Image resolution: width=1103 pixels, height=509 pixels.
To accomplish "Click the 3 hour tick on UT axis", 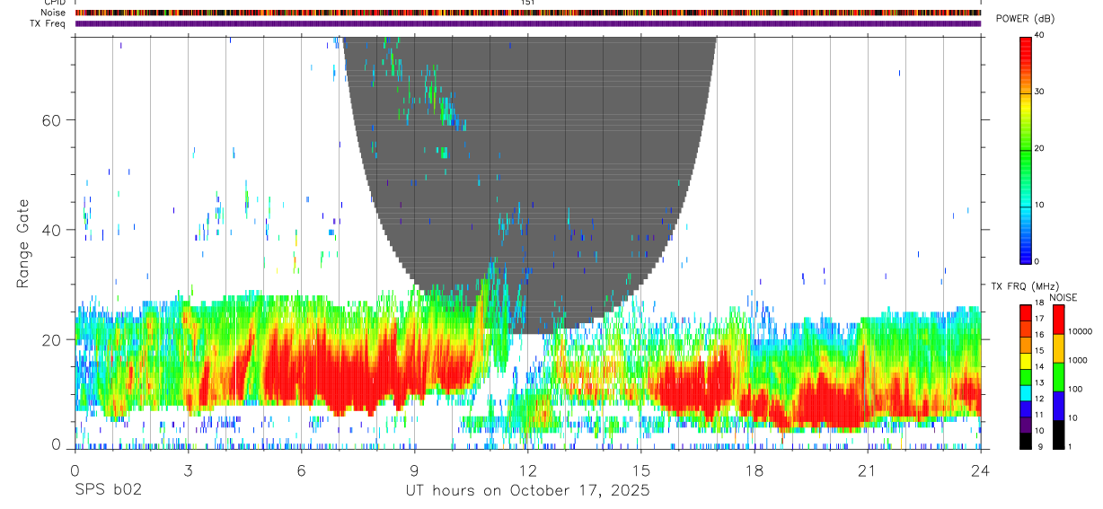I will point(188,470).
